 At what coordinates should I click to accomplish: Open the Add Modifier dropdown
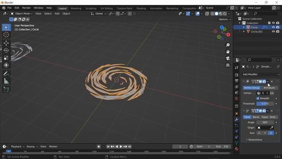pos(261,74)
